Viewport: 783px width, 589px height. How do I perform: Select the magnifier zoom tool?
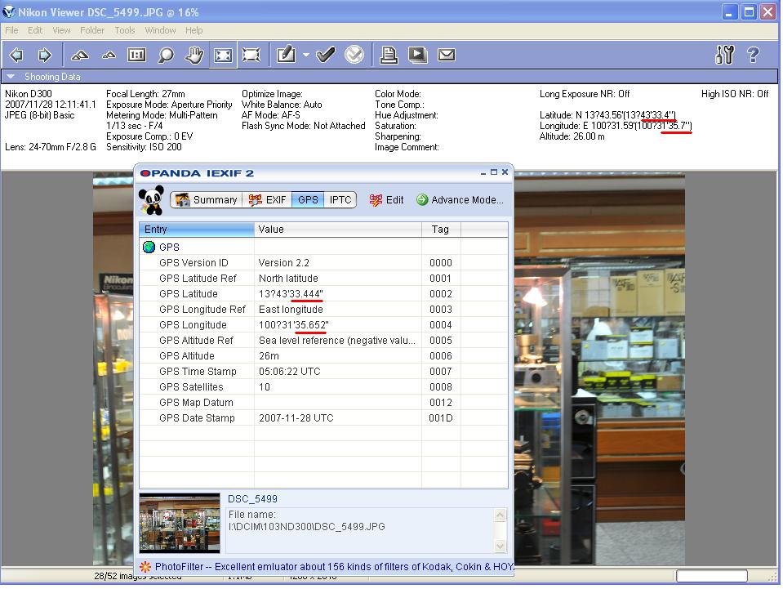tap(166, 55)
